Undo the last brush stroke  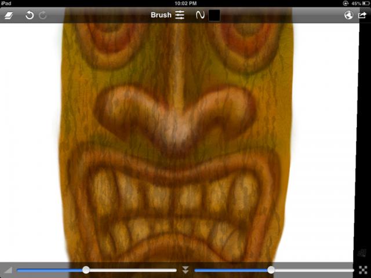30,16
